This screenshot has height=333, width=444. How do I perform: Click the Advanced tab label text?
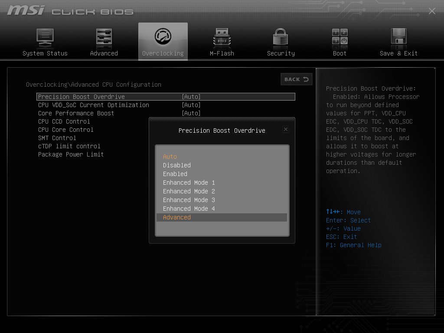104,53
